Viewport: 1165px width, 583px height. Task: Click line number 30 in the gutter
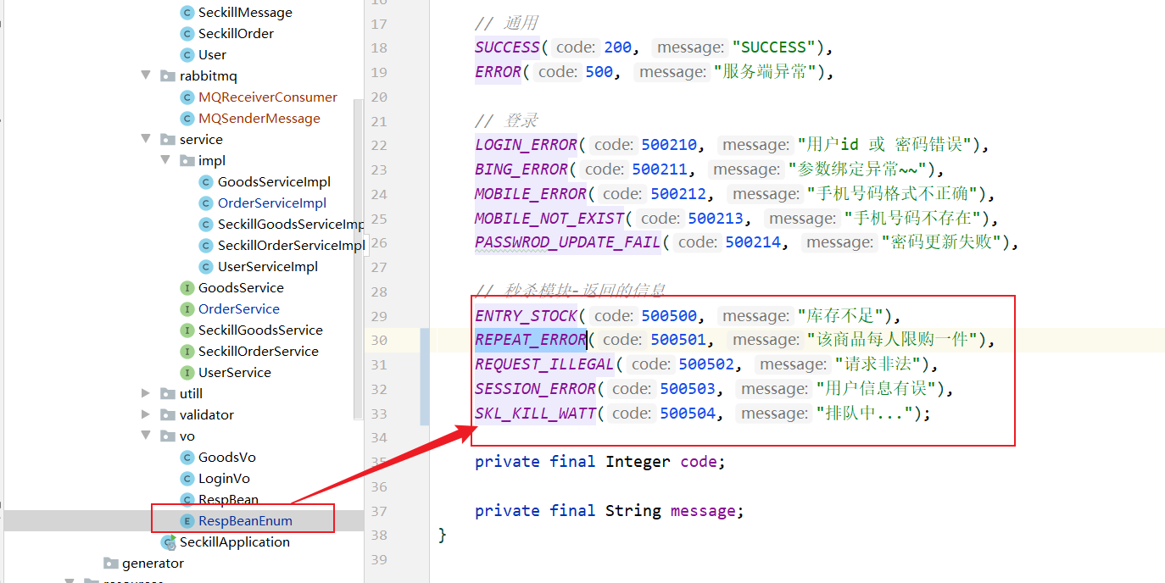[379, 339]
